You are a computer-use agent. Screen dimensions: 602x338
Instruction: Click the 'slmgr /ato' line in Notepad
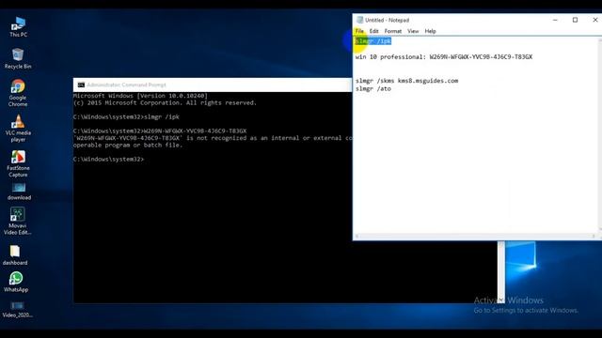373,88
